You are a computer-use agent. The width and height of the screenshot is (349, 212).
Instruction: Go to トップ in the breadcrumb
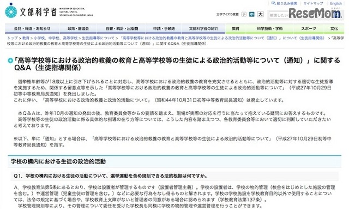(x=12, y=38)
